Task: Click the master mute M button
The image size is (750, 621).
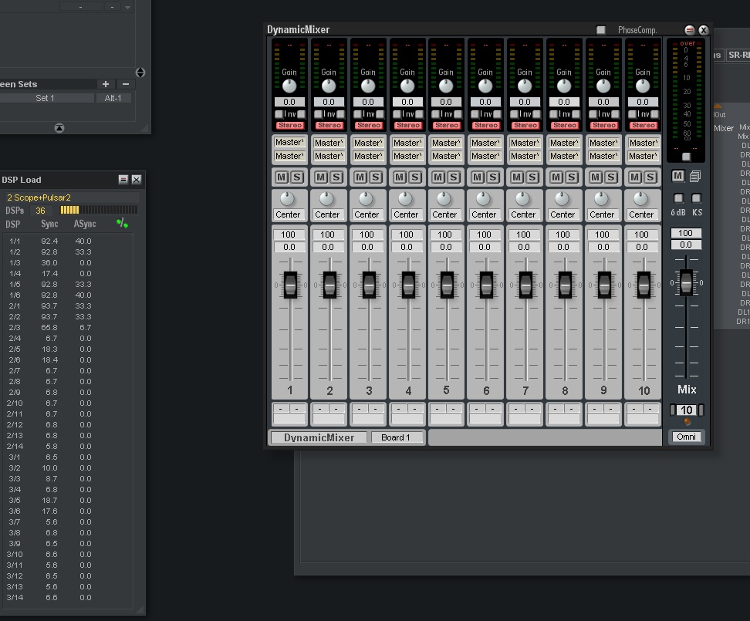Action: coord(677,177)
